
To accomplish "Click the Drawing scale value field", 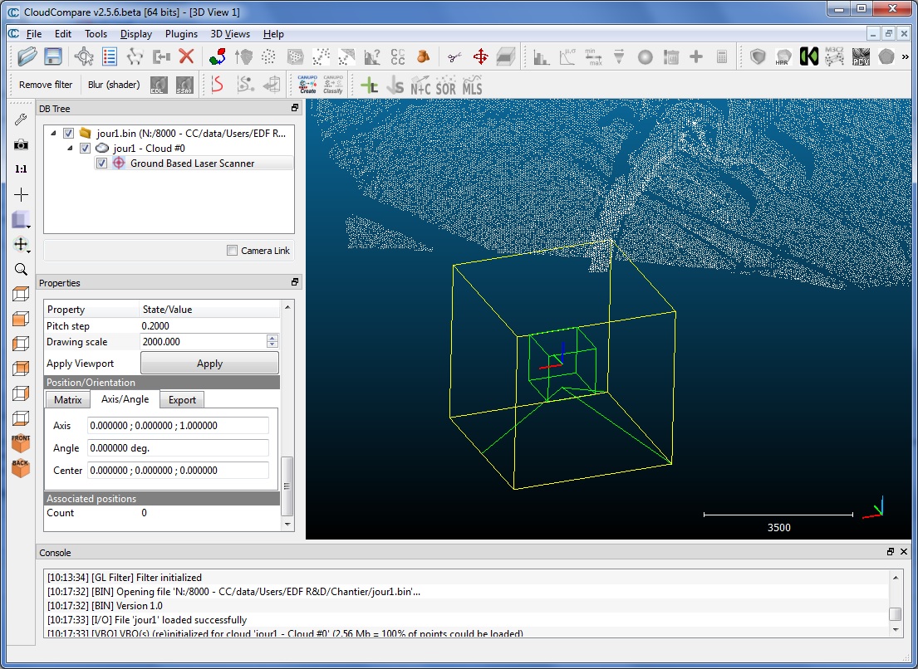I will [x=204, y=342].
